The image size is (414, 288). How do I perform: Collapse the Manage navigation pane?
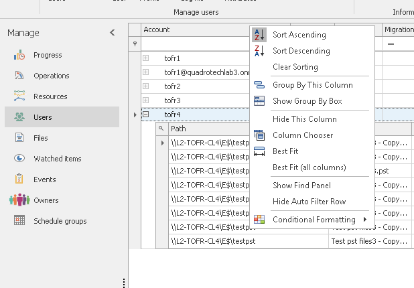pos(113,32)
